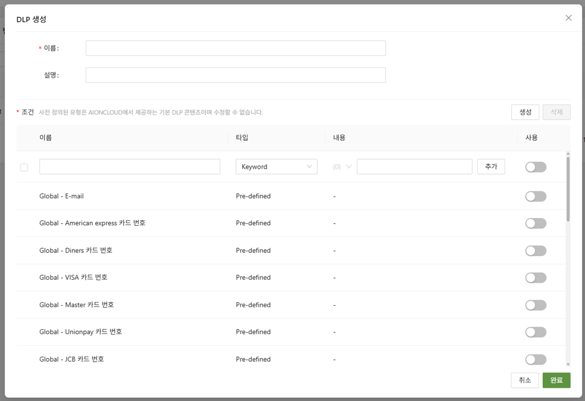Screen dimensions: 585x401
Task: Click the 설명 description input field
Action: [235, 75]
